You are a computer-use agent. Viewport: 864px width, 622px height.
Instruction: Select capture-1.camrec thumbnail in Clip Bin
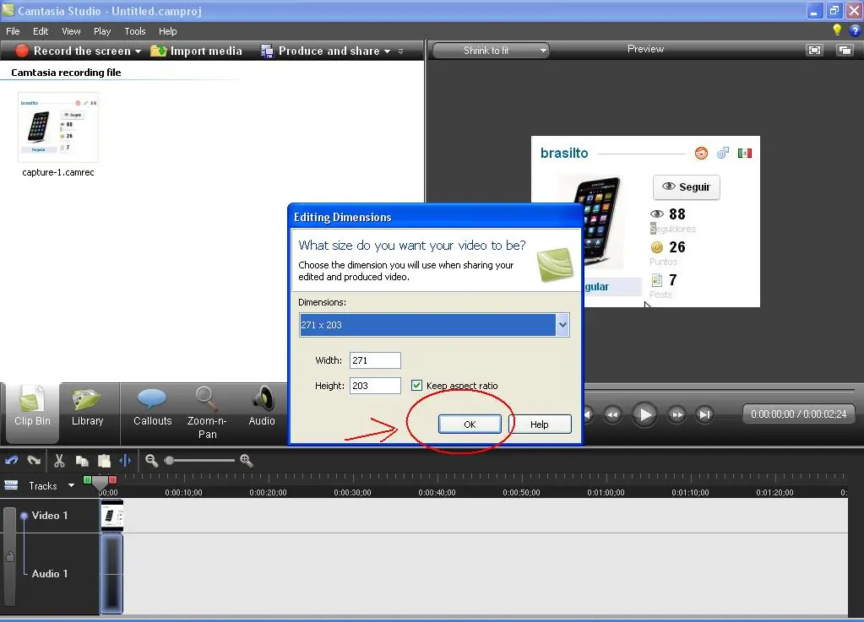coord(58,127)
